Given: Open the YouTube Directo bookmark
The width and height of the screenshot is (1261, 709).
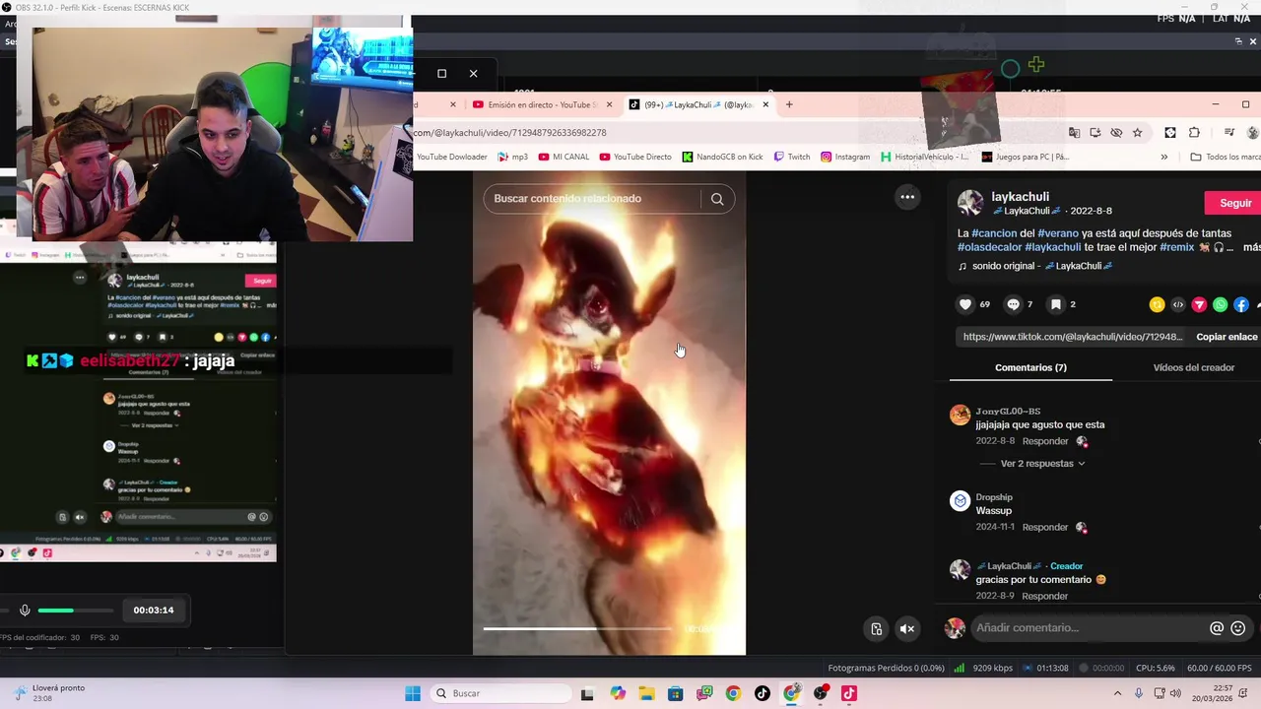Looking at the screenshot, I should 635,157.
